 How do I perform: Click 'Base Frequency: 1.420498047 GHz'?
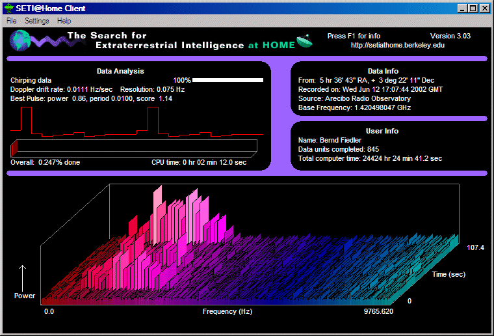[354, 107]
